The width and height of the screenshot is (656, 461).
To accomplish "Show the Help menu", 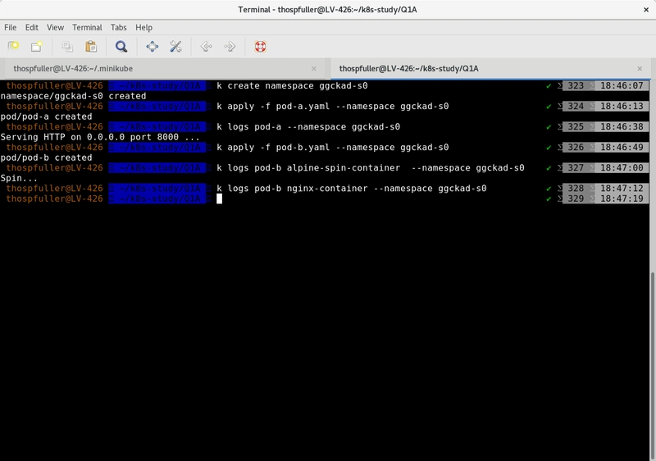I will 143,27.
